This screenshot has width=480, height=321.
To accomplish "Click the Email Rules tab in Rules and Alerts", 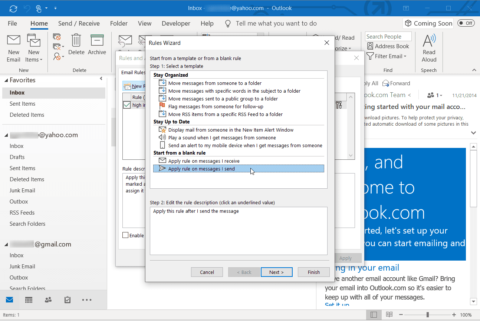I will (x=133, y=72).
